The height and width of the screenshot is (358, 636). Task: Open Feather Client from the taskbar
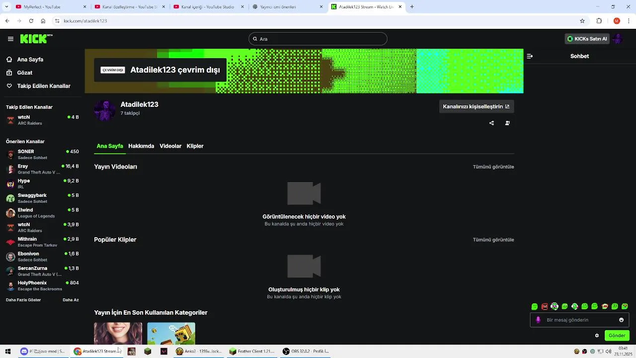point(252,351)
